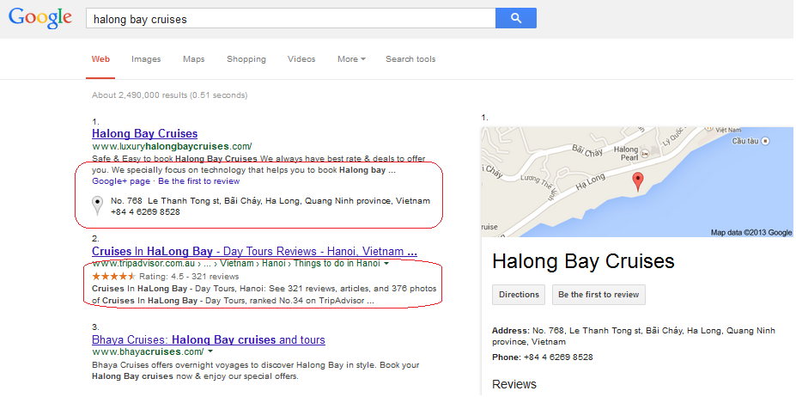This screenshot has width=796, height=397.
Task: Click Bãi Cháy label on the map
Action: (586, 151)
